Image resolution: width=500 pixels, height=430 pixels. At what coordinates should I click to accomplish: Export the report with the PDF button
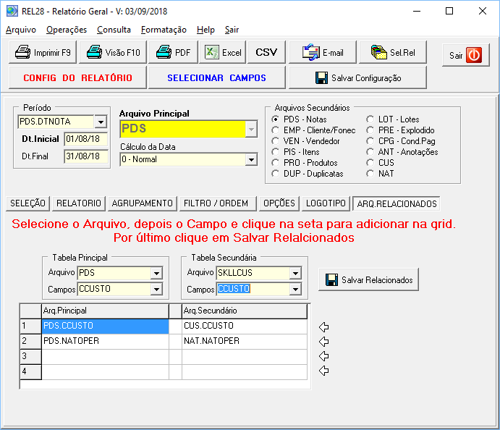pyautogui.click(x=173, y=52)
